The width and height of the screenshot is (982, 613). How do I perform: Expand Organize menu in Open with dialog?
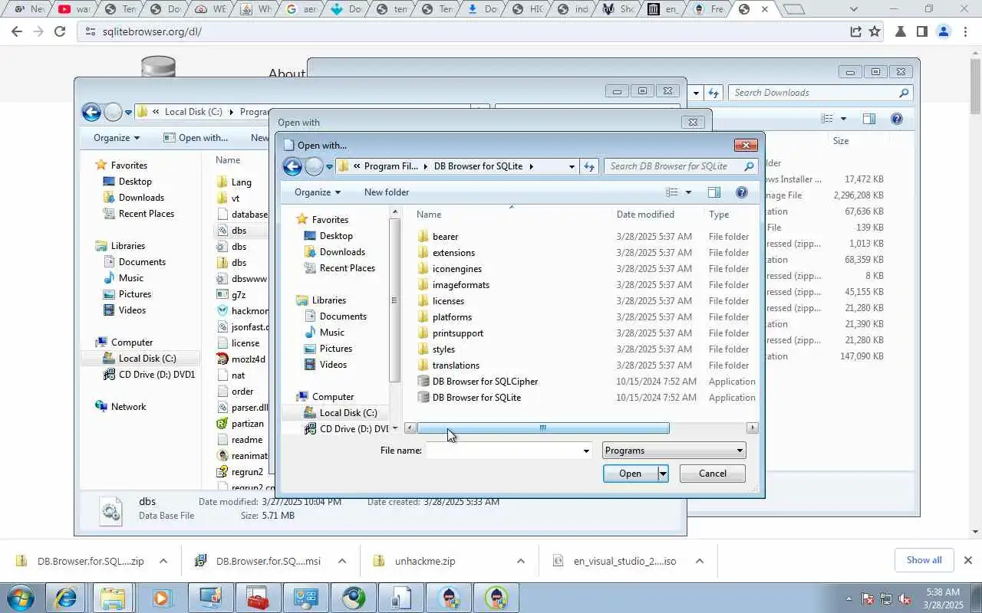(x=317, y=192)
